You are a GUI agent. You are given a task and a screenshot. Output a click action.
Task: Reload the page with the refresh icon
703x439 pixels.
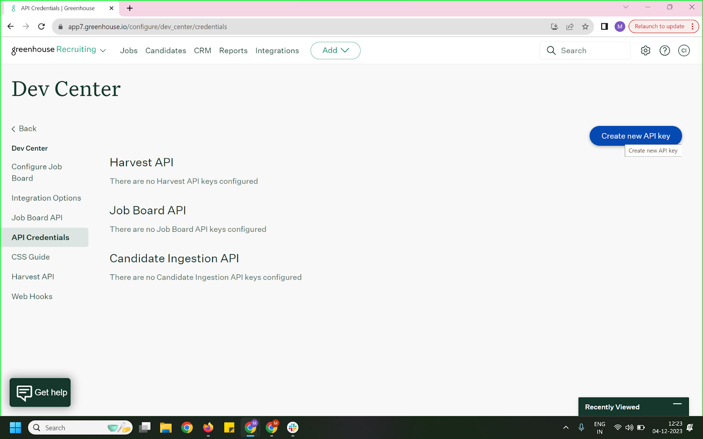[41, 26]
